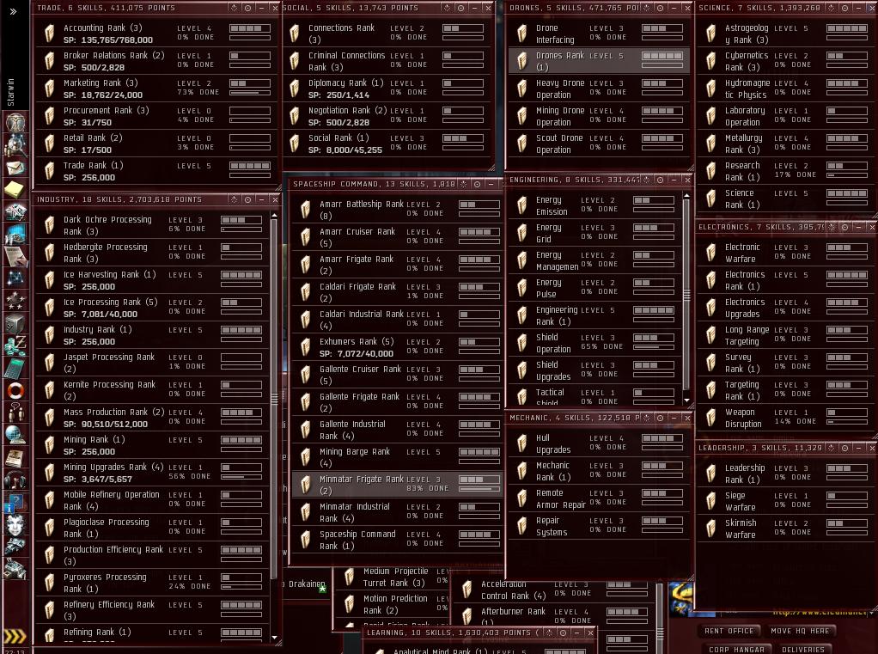
Task: Expand the sidebar with the top double-arrow
Action: [14, 10]
